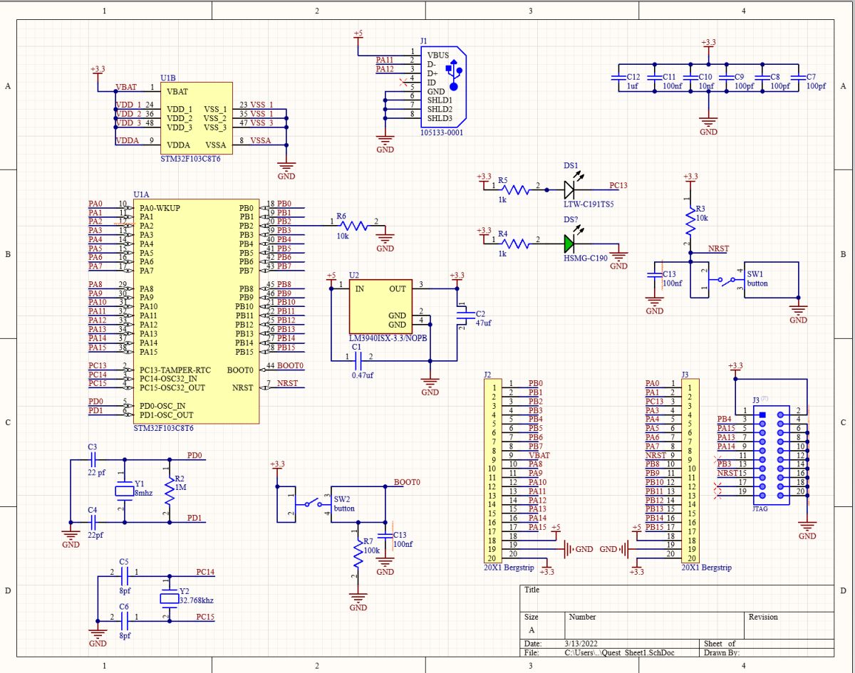The image size is (855, 673).
Task: Select the J2 20X1 Bergstrip header
Action: click(x=493, y=469)
